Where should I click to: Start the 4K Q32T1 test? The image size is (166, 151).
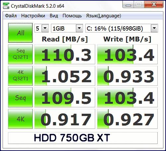[20, 76]
